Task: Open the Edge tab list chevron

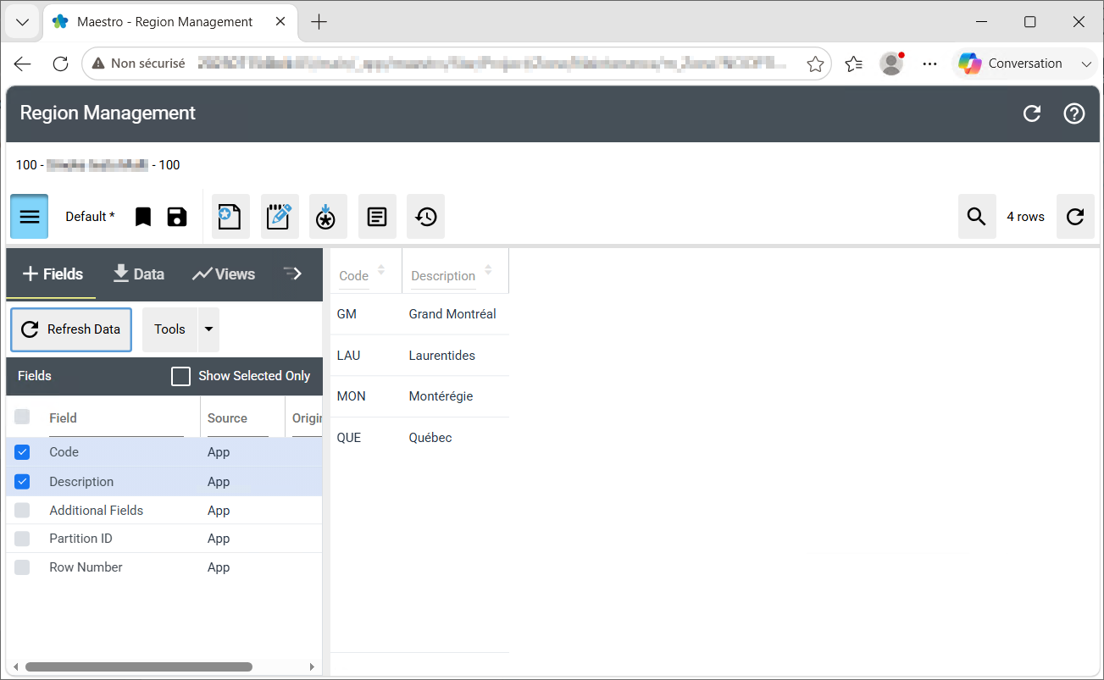Action: [x=23, y=22]
